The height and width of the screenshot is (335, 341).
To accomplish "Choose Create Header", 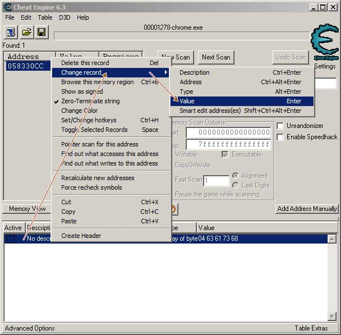I will coord(110,236).
